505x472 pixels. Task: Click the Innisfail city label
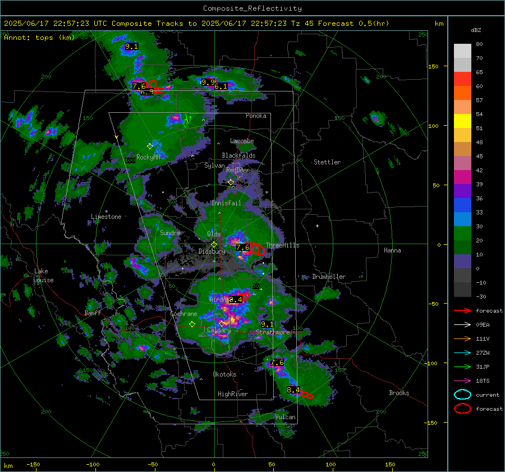coord(226,203)
